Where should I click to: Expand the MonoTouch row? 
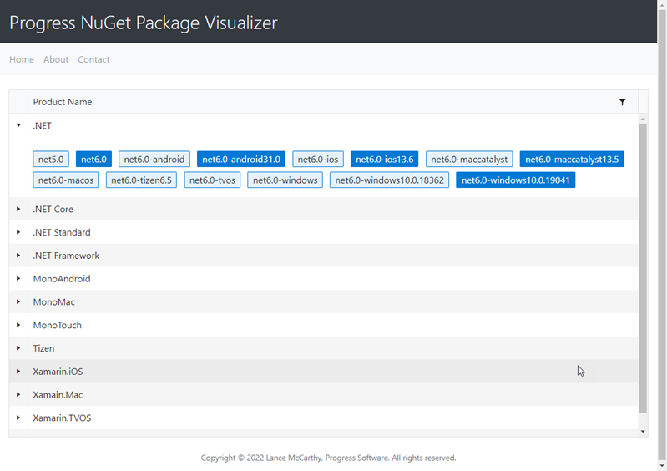[18, 325]
